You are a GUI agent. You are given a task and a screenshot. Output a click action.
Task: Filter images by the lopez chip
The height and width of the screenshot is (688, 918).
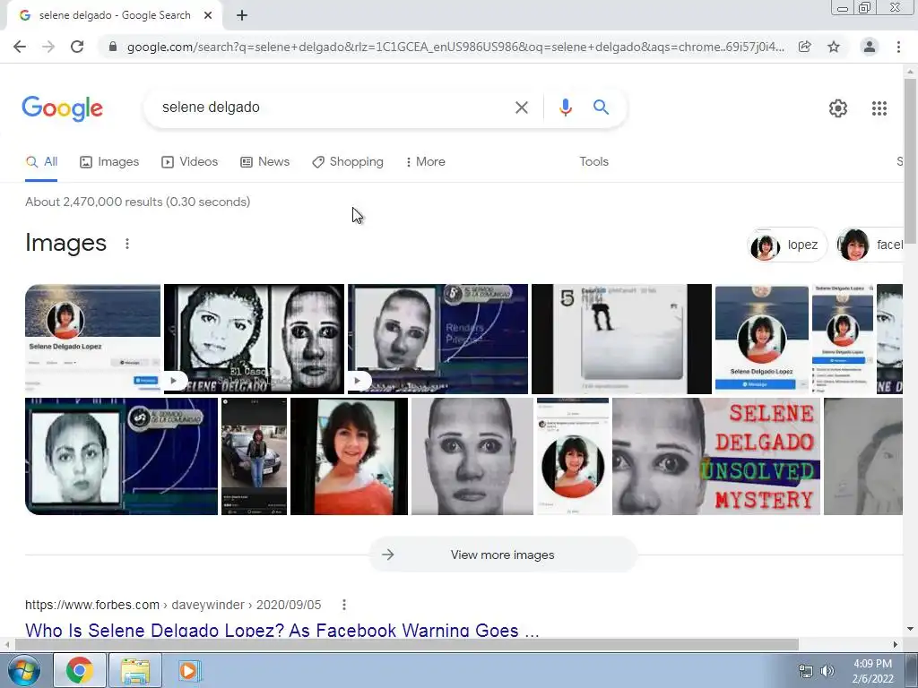(787, 245)
